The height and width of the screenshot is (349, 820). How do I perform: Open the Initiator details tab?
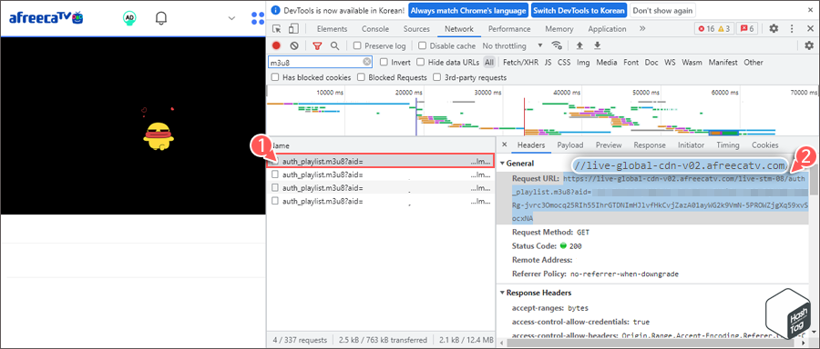coord(691,145)
